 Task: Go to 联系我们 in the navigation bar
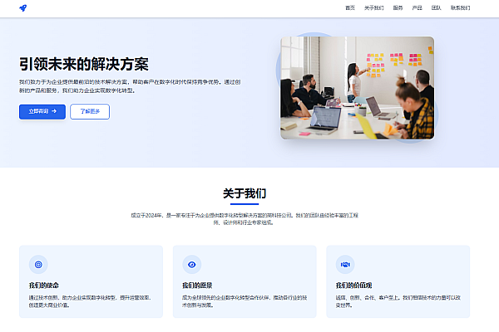pyautogui.click(x=460, y=8)
